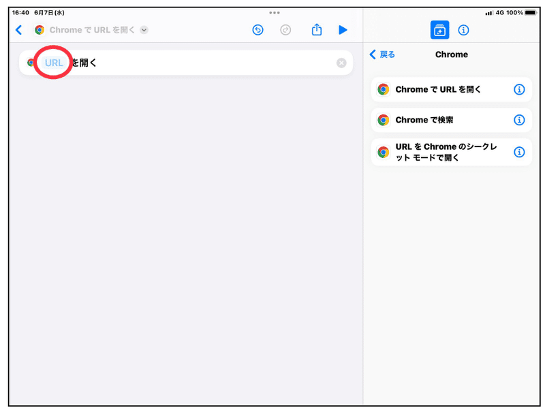Tap the Chrome icon in the action row
This screenshot has height=412, width=545.
pos(31,63)
